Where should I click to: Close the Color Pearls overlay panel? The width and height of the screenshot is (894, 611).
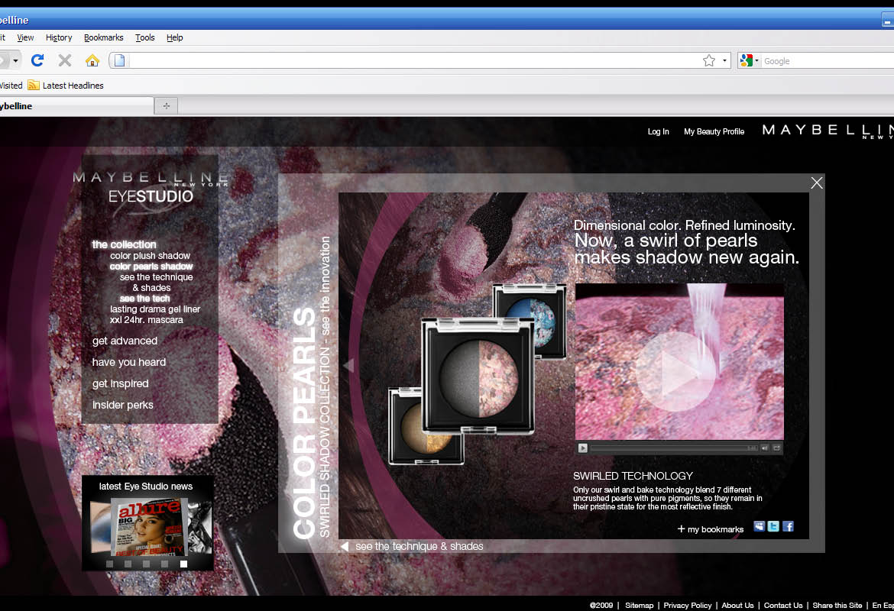pos(817,183)
